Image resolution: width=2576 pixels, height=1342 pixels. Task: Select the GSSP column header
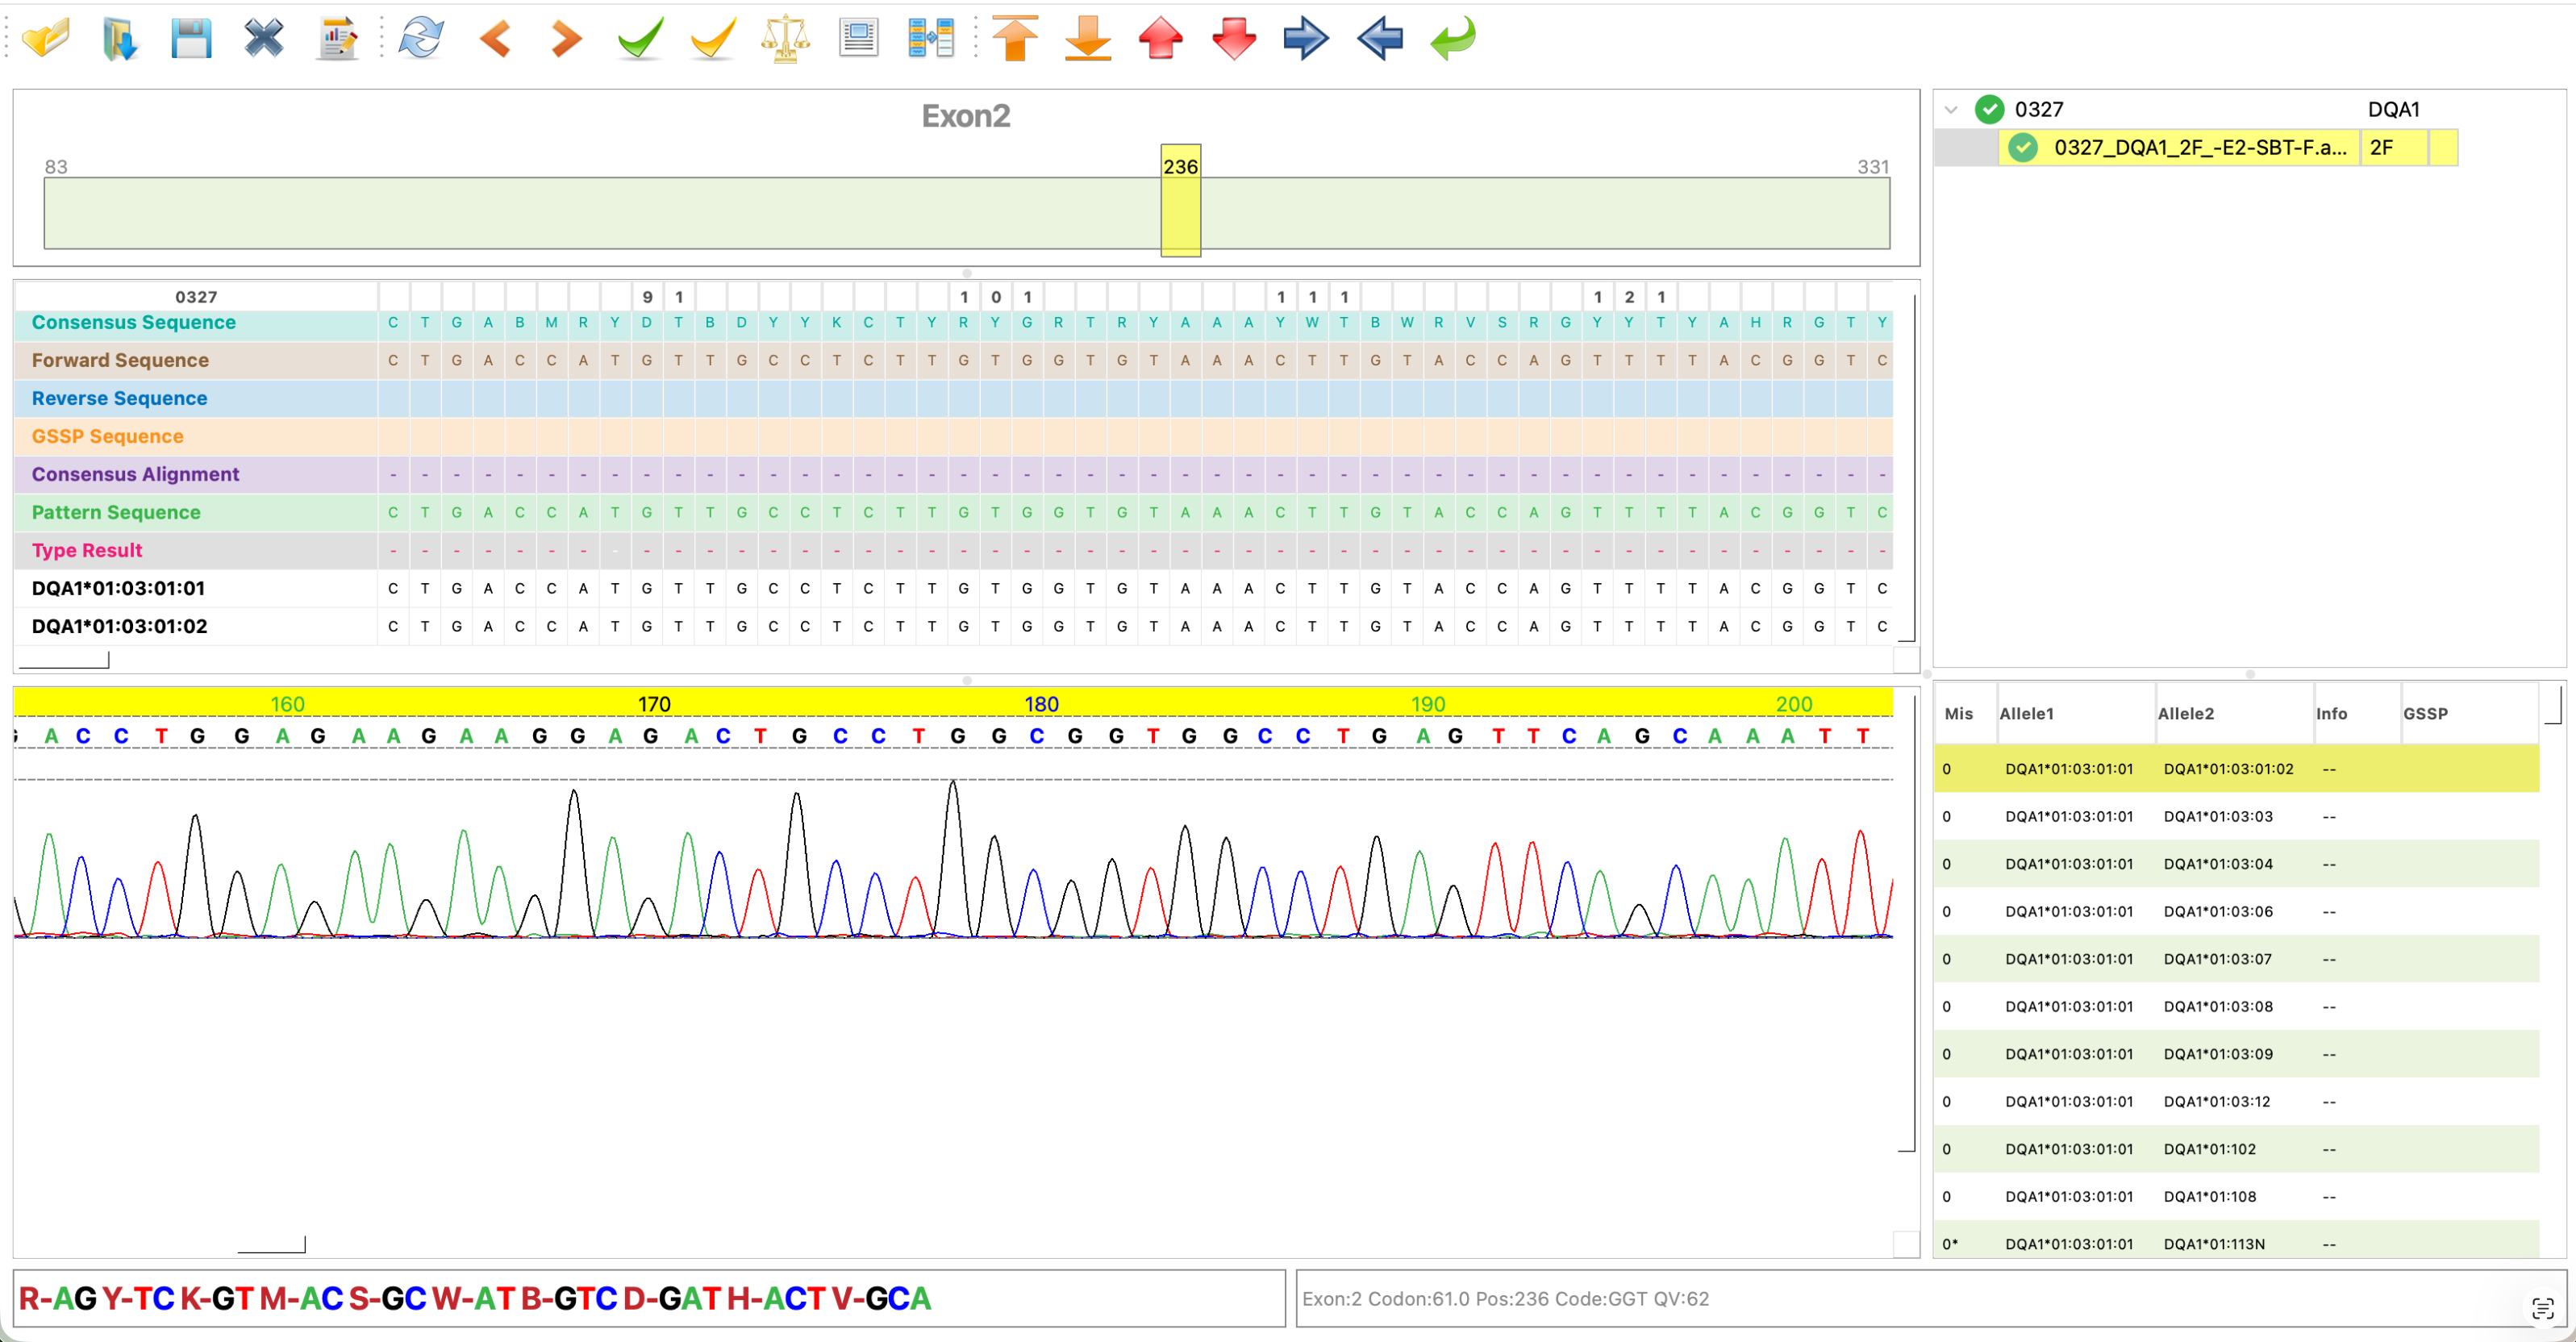coord(2425,713)
